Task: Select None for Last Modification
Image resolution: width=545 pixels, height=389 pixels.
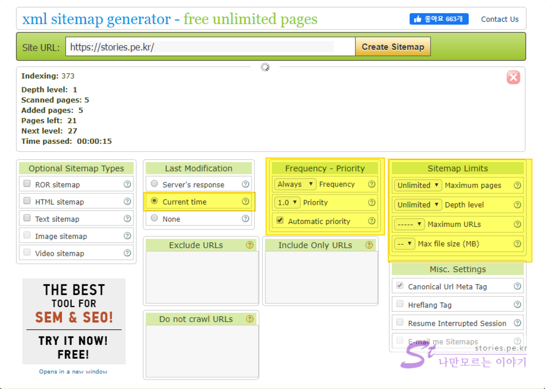Action: click(x=154, y=218)
